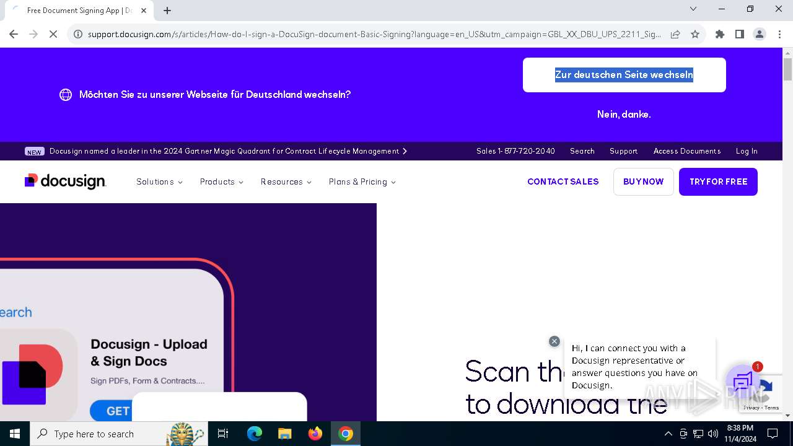
Task: Open a new browser tab
Action: [x=167, y=11]
